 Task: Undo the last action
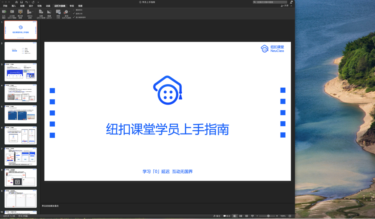26,2
